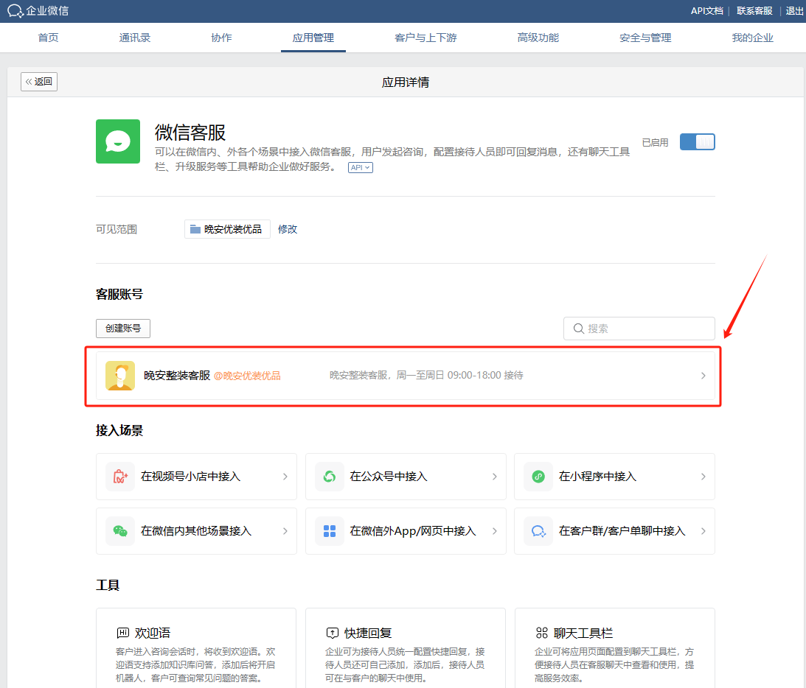Screen dimensions: 806x688
Task: Open the 快捷回复 tool card
Action: pyautogui.click(x=406, y=648)
